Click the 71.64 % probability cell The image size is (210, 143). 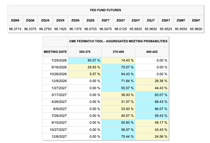pos(118,81)
